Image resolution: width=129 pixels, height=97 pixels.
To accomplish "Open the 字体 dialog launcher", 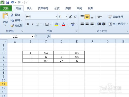I will point(76,31).
